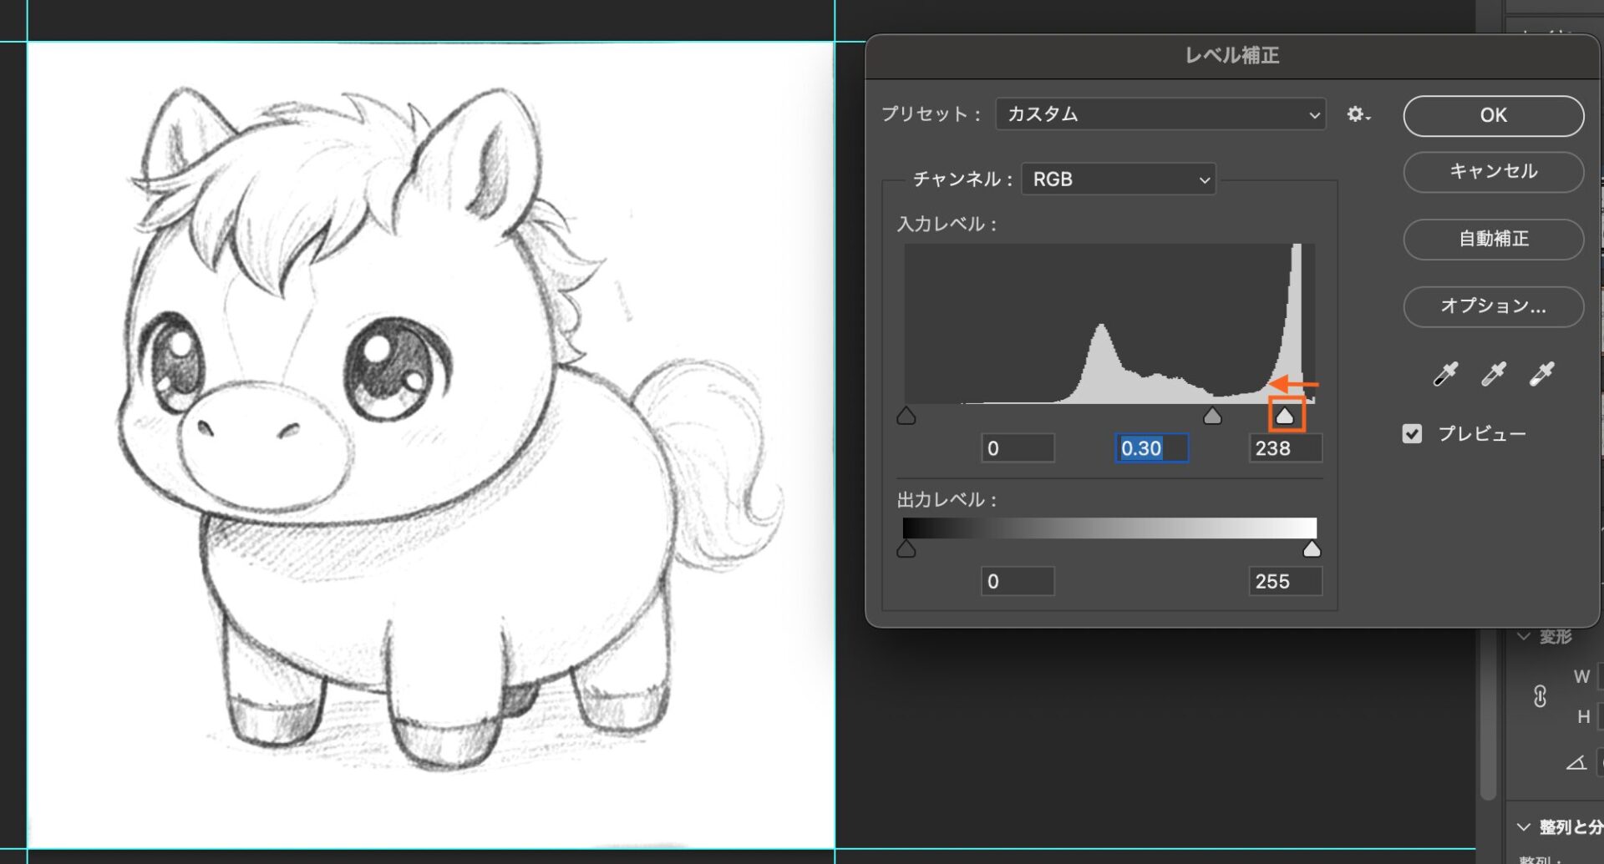Viewport: 1604px width, 864px height.
Task: Open the preset options gear menu
Action: pos(1358,114)
